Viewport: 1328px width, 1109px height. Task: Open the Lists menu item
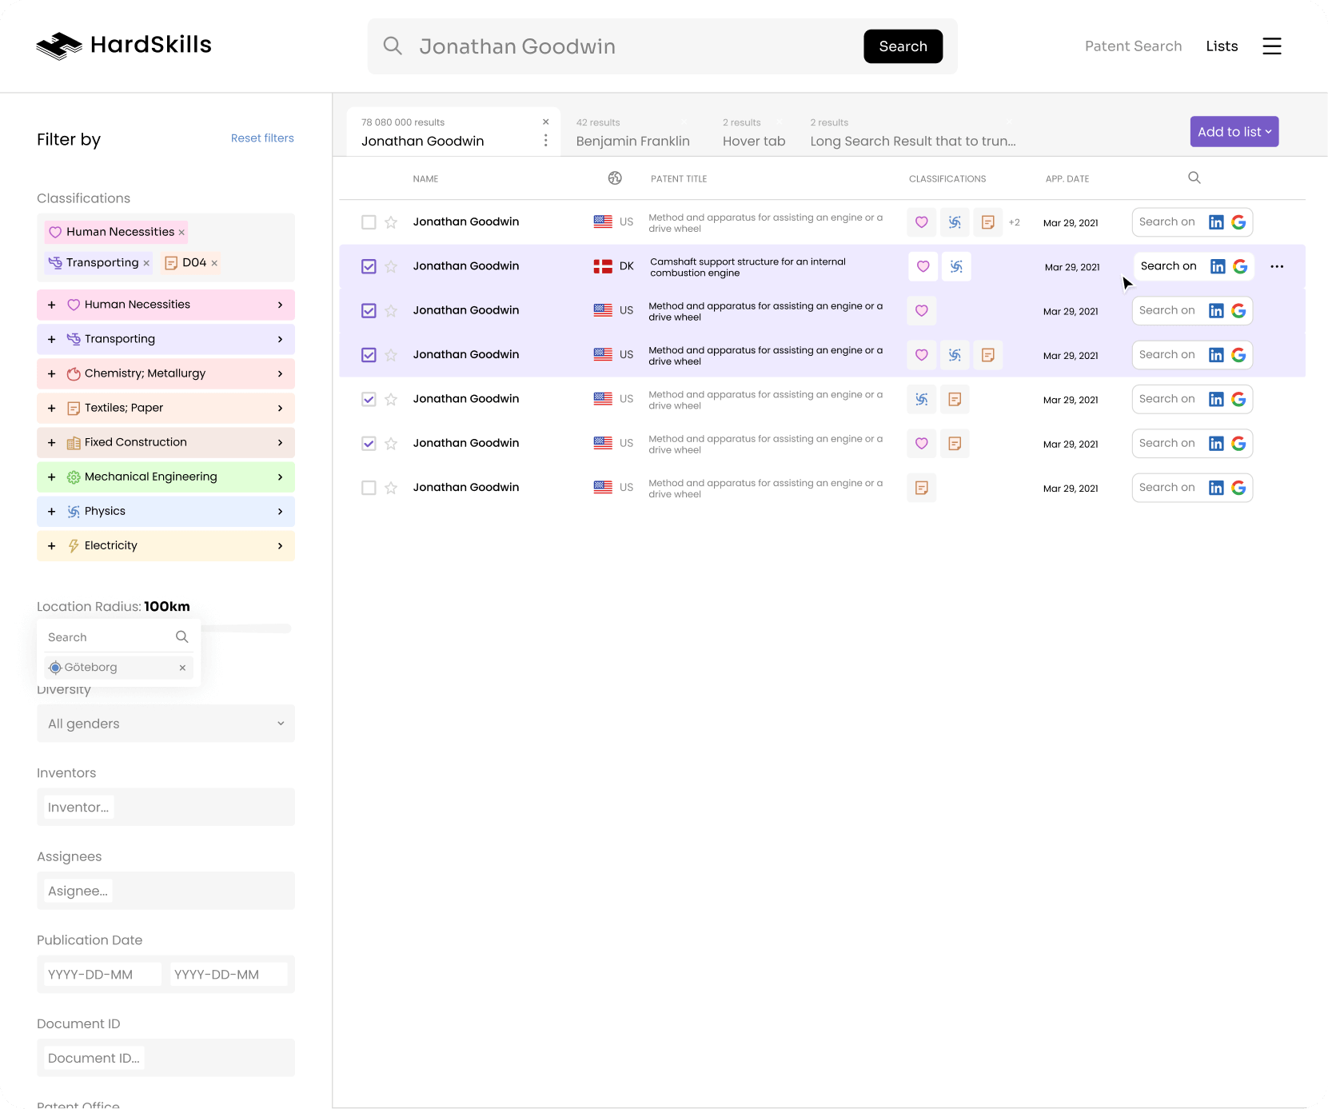1221,46
